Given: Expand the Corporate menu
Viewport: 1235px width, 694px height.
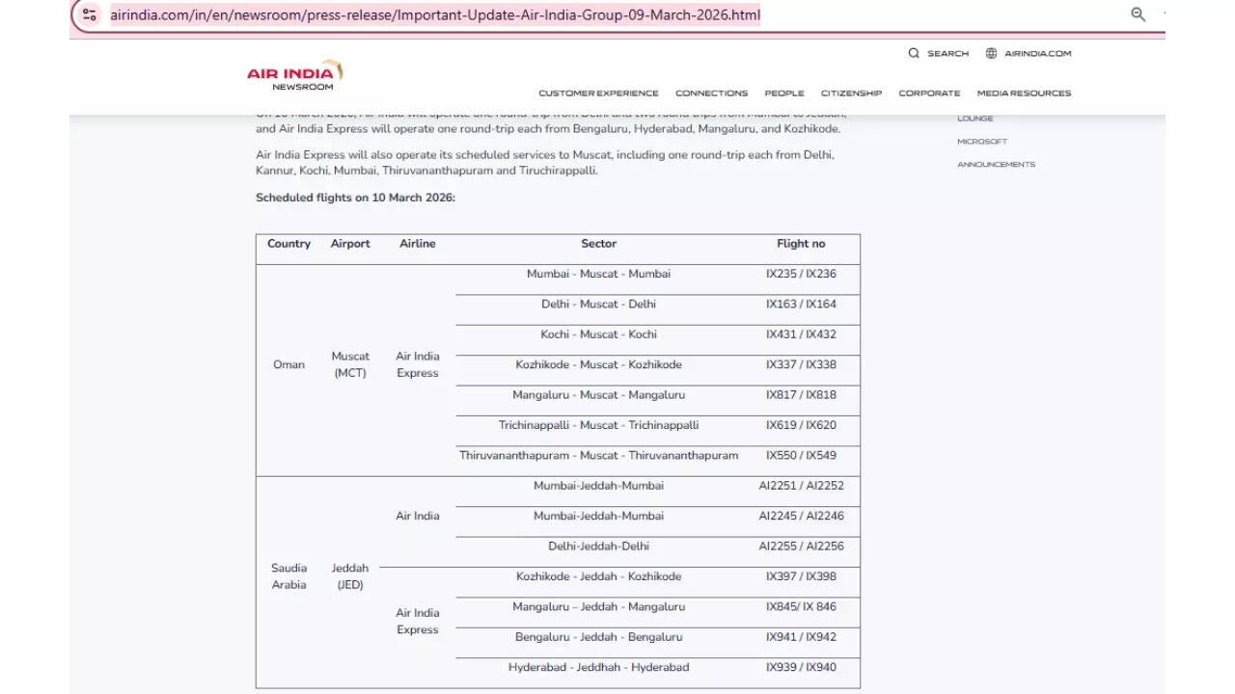Looking at the screenshot, I should coord(929,93).
